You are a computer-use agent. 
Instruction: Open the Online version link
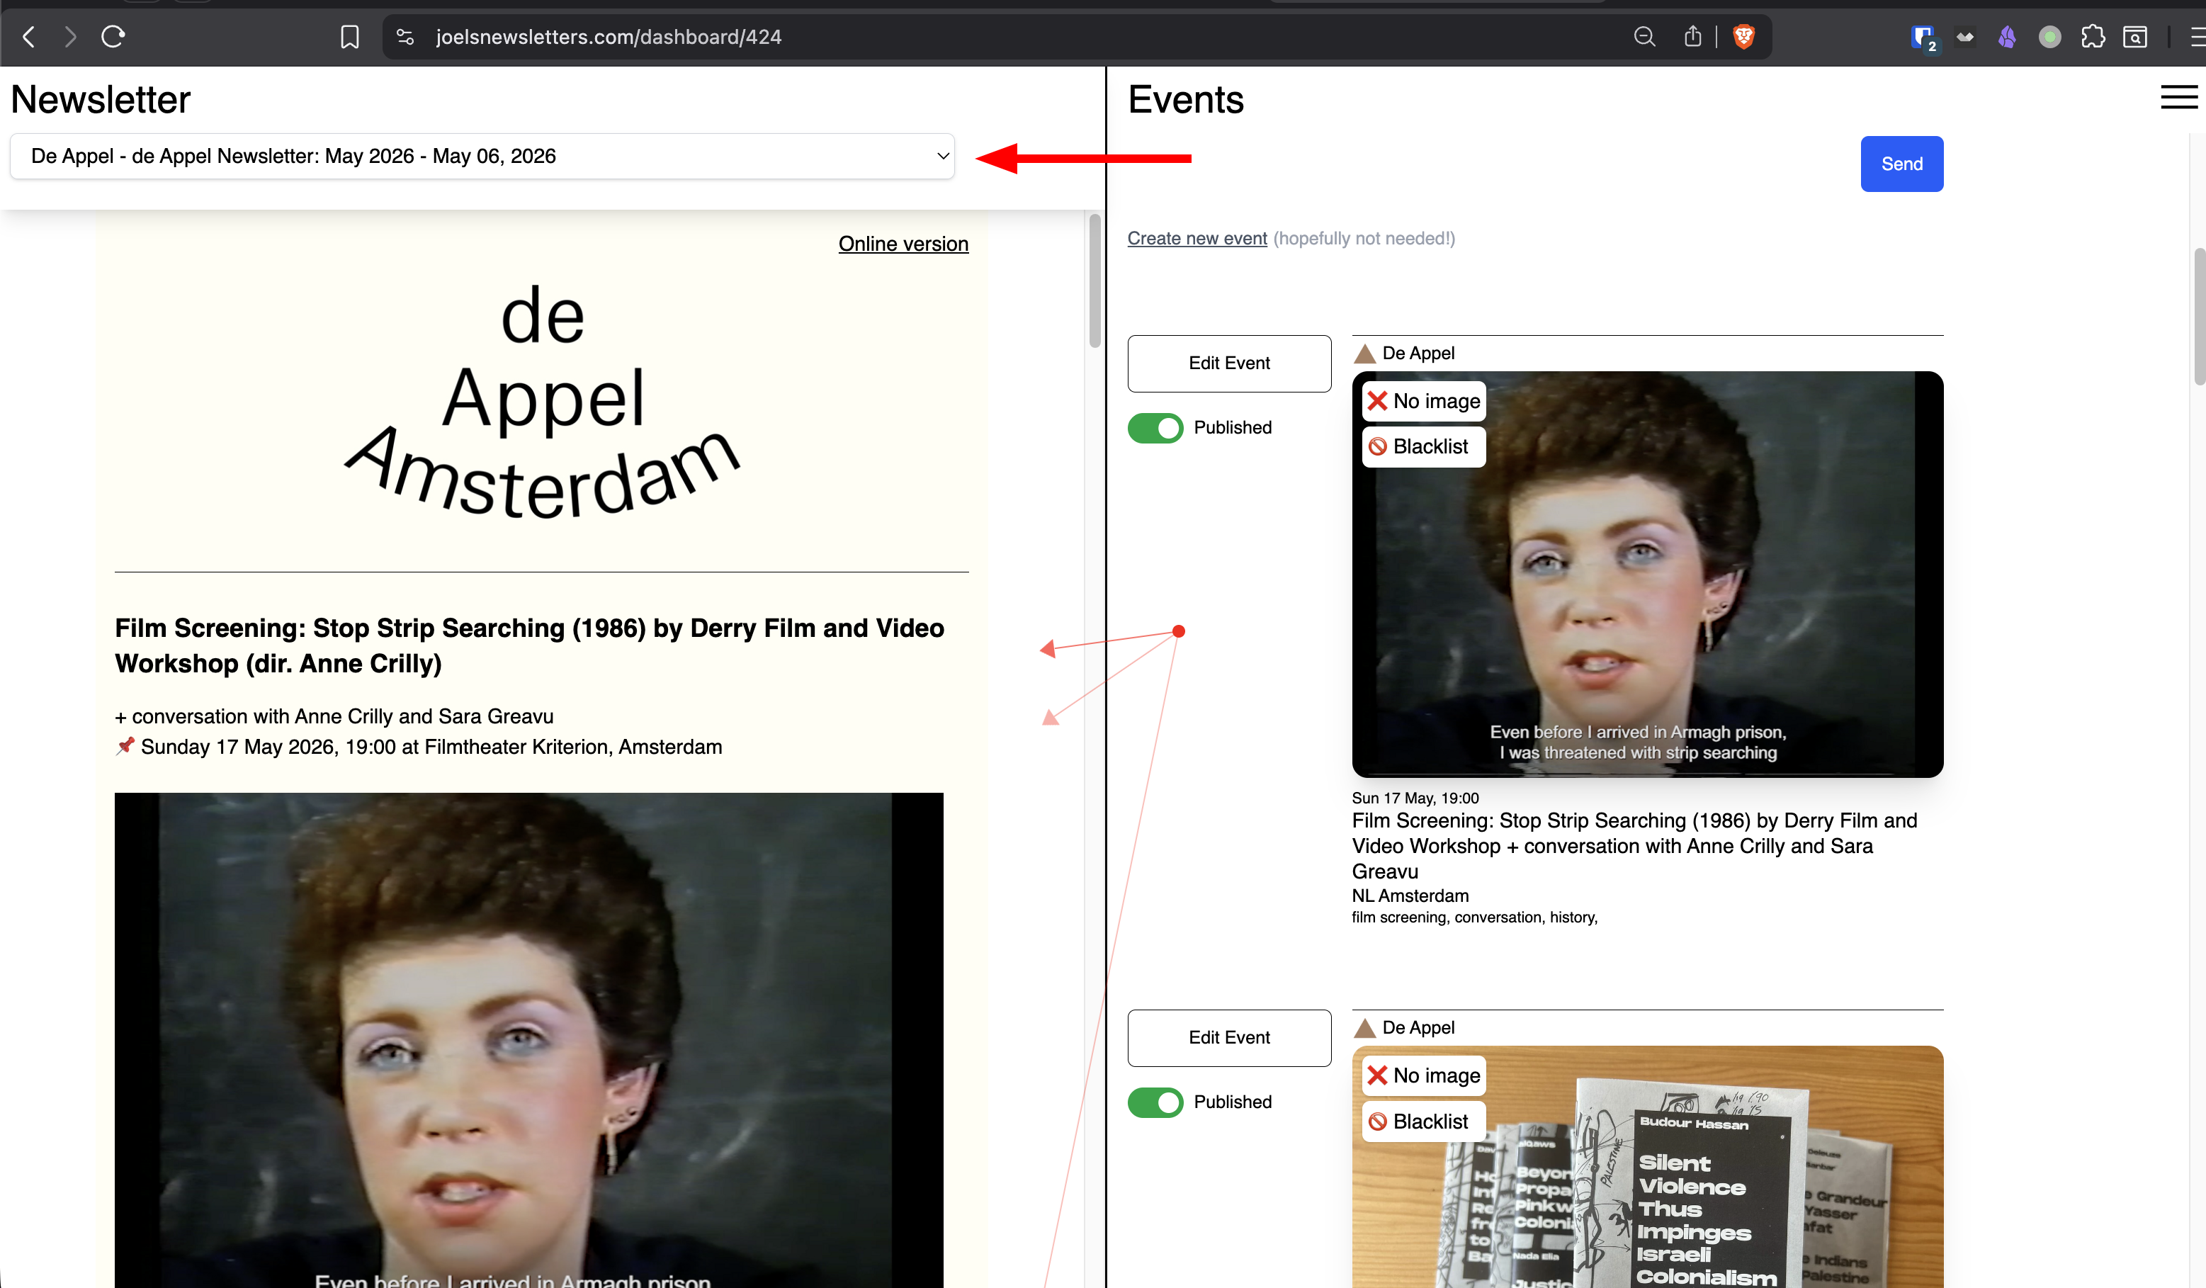click(903, 244)
